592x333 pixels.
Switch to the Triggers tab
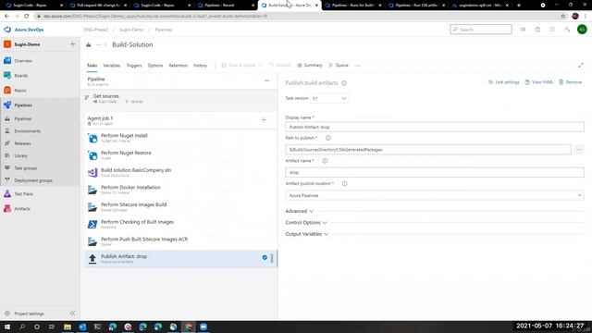coord(134,66)
